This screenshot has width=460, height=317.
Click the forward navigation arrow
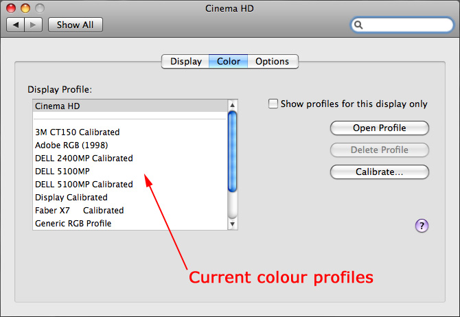[34, 25]
